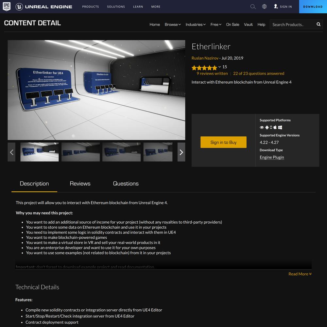Click the Epic Games logo
The height and width of the screenshot is (327, 327).
tap(7, 7)
